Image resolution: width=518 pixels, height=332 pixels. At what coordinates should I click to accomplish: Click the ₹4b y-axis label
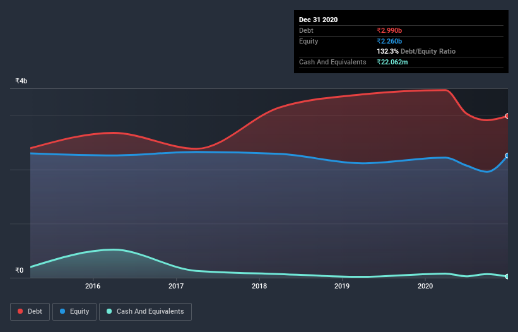click(x=21, y=81)
